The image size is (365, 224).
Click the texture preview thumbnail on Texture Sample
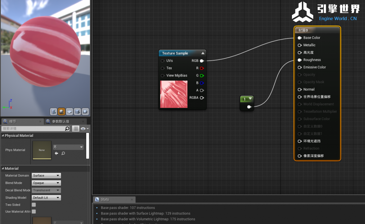pos(174,94)
